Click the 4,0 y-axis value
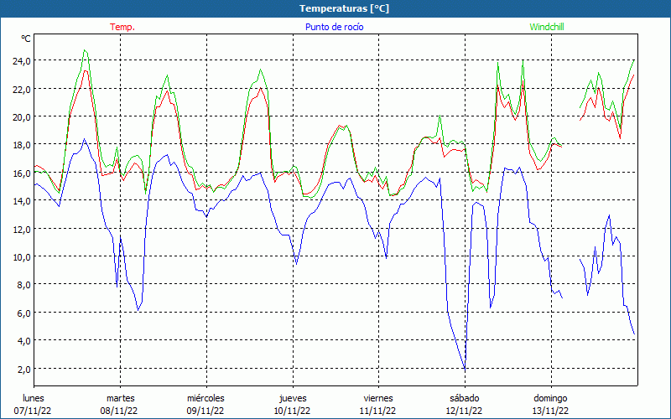Screen dimensions: 671x419 (x=23, y=341)
